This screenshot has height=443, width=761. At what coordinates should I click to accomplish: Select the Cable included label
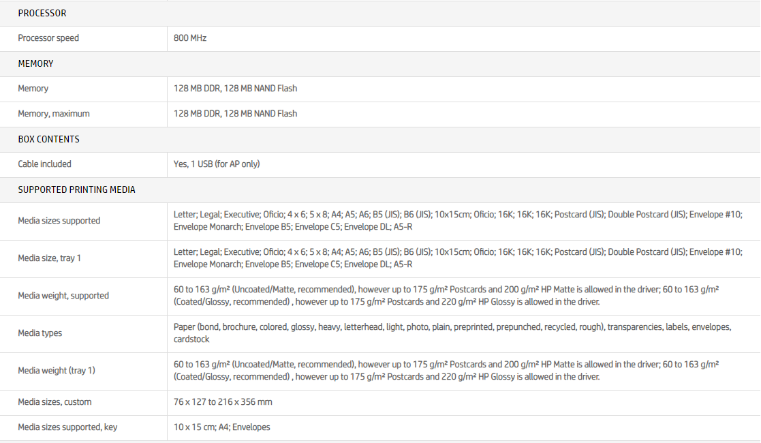[45, 164]
